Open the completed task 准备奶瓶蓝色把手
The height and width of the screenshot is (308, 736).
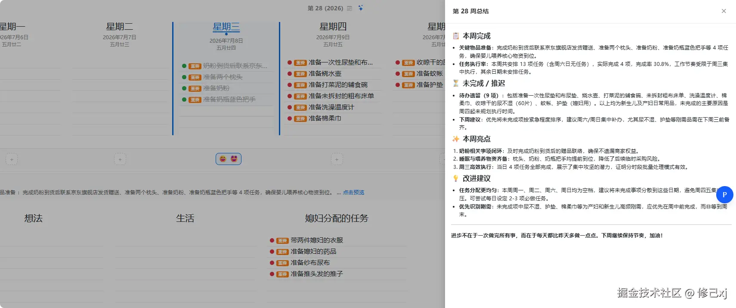(229, 100)
